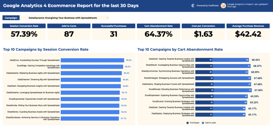This screenshot has width=273, height=131.
Task: Click the 57.39% value
Action: (24, 34)
